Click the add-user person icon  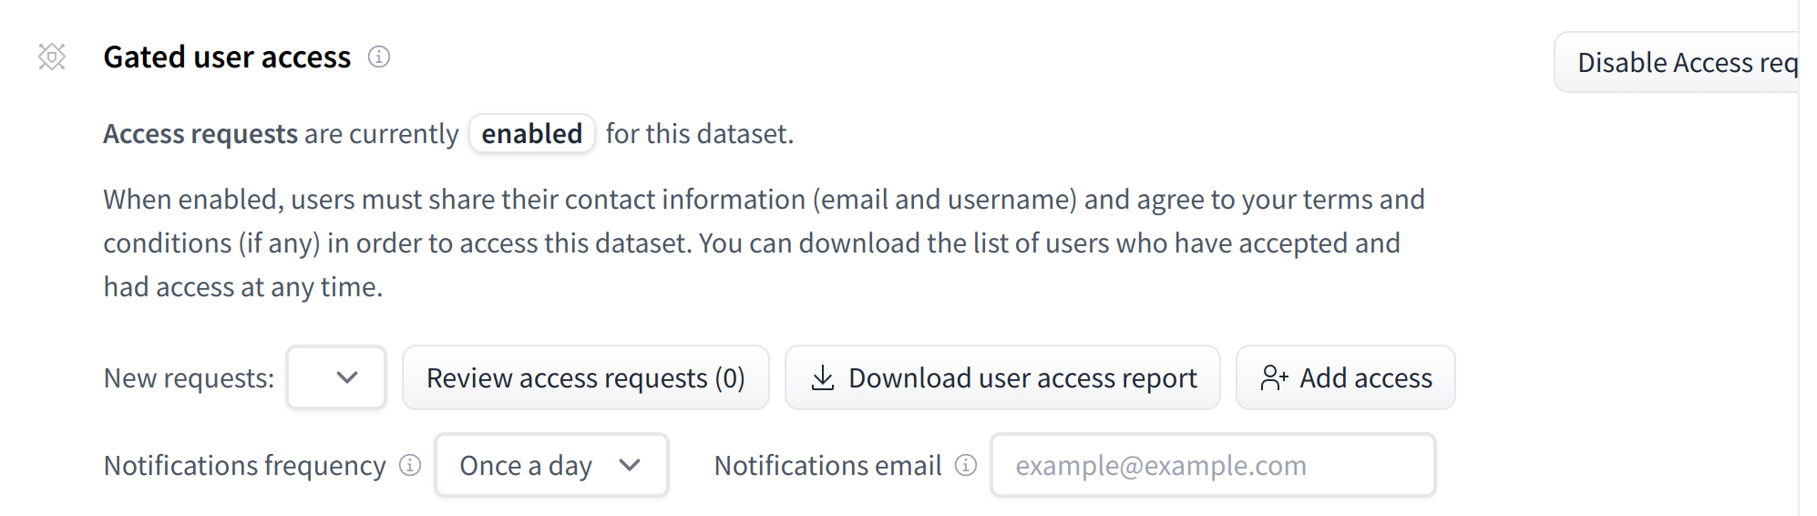click(x=1273, y=377)
